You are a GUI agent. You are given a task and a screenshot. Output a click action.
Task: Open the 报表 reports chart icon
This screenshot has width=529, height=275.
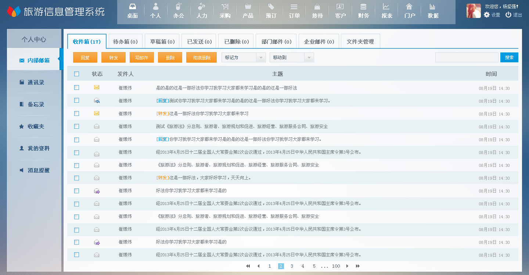click(387, 11)
